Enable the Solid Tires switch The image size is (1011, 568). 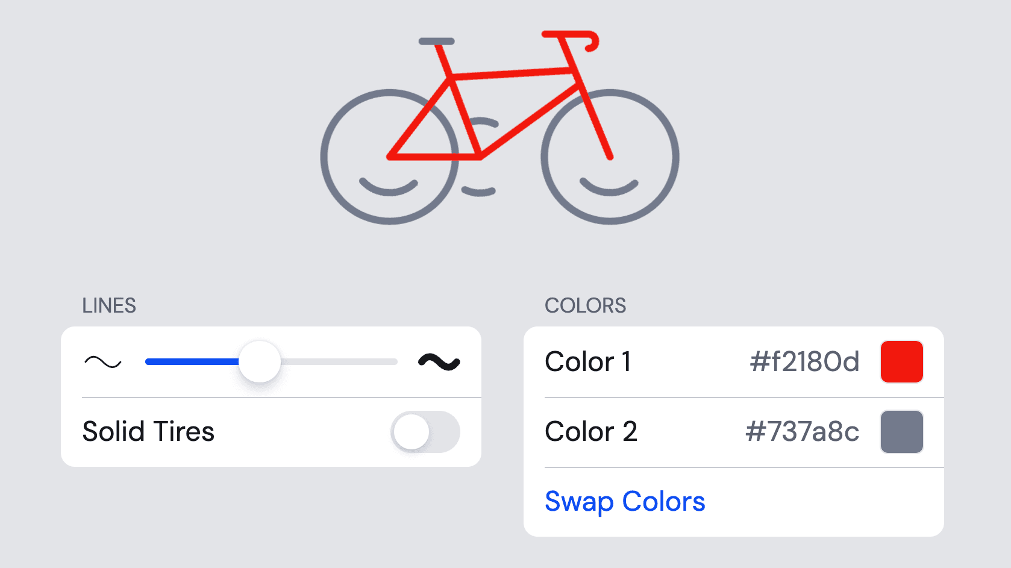425,432
